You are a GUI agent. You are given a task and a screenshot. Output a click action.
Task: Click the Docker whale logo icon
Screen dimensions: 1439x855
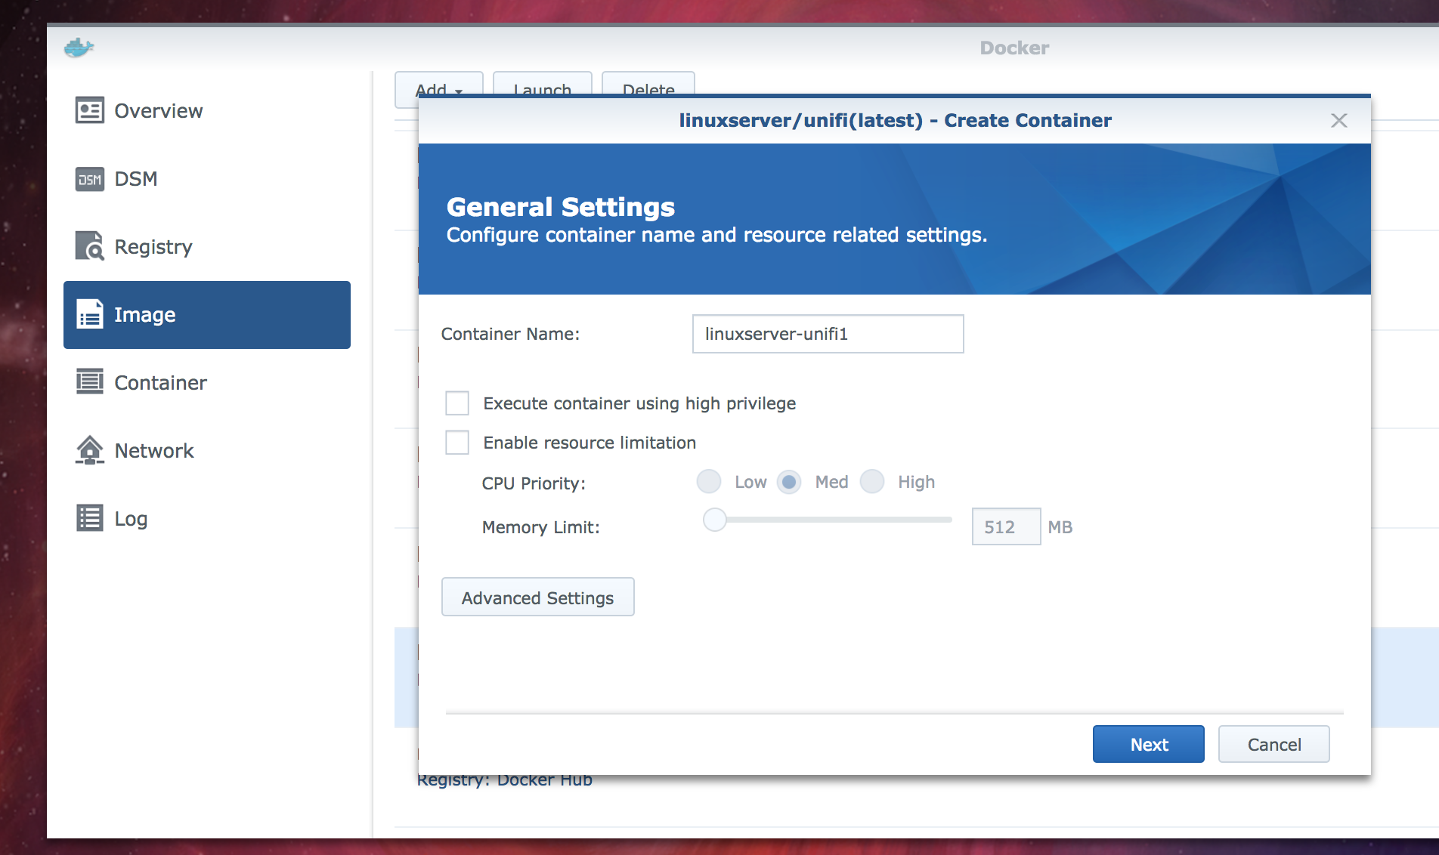click(79, 48)
